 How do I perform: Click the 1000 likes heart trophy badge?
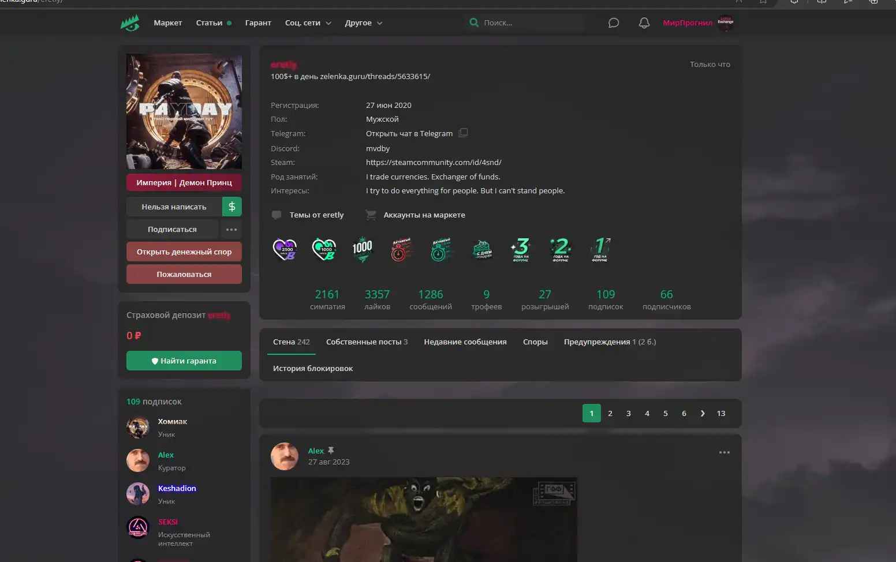click(x=324, y=249)
